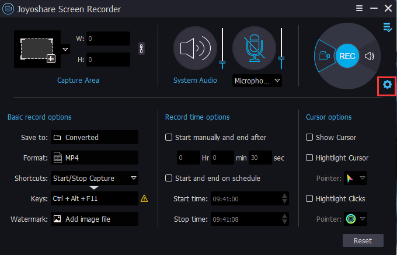Enable the Show Cursor checkbox
397x255 pixels.
coord(309,137)
